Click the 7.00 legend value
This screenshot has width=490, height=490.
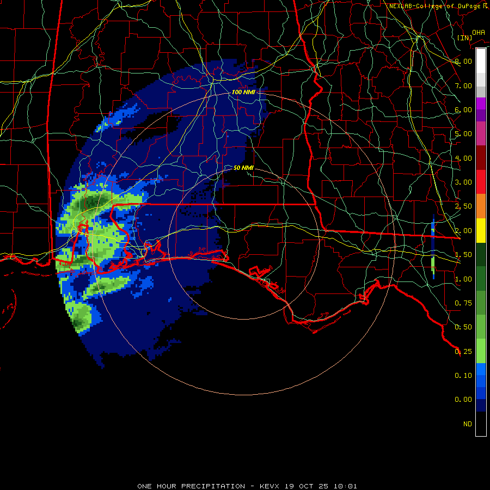click(x=463, y=85)
